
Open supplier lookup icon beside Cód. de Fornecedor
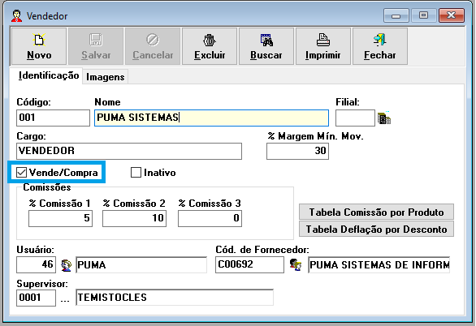point(296,265)
